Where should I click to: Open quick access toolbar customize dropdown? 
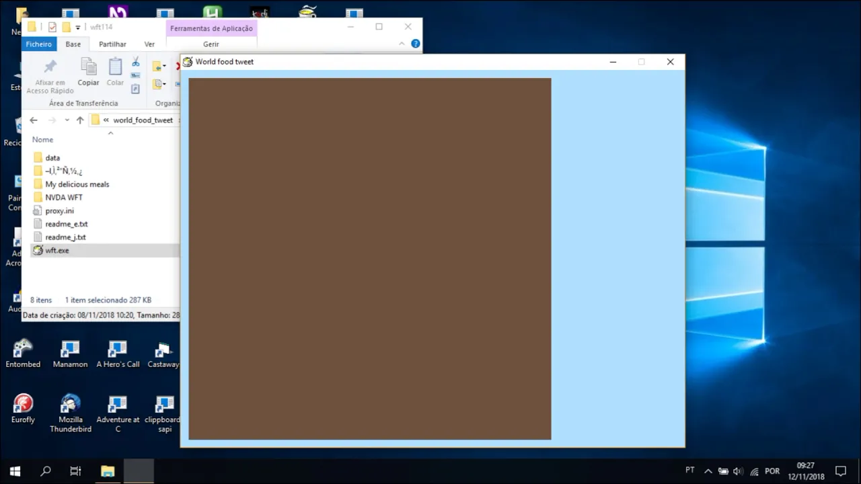point(78,28)
